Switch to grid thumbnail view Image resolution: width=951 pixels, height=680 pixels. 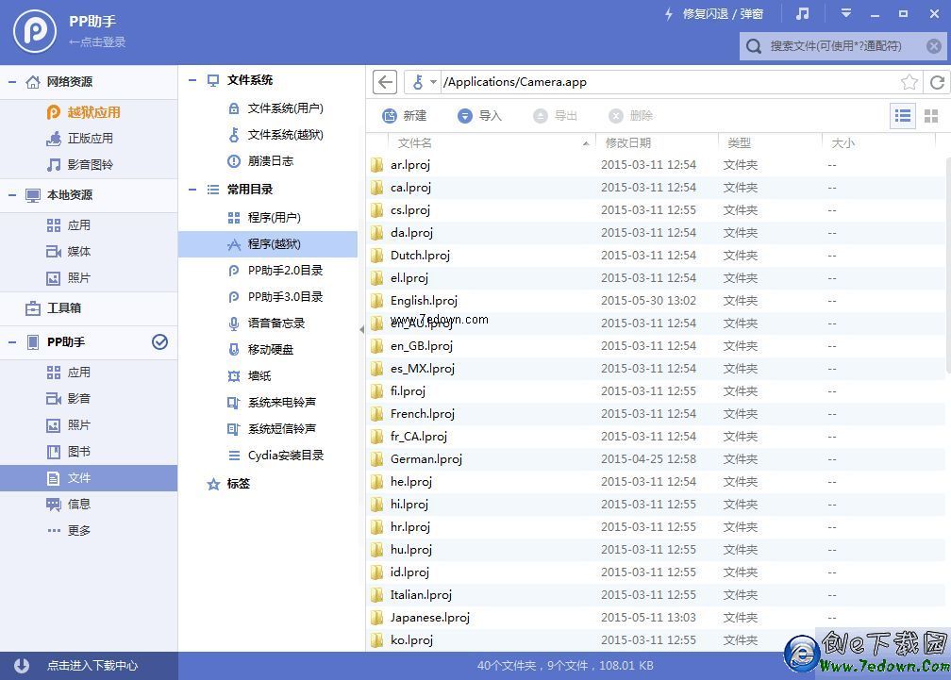point(930,115)
